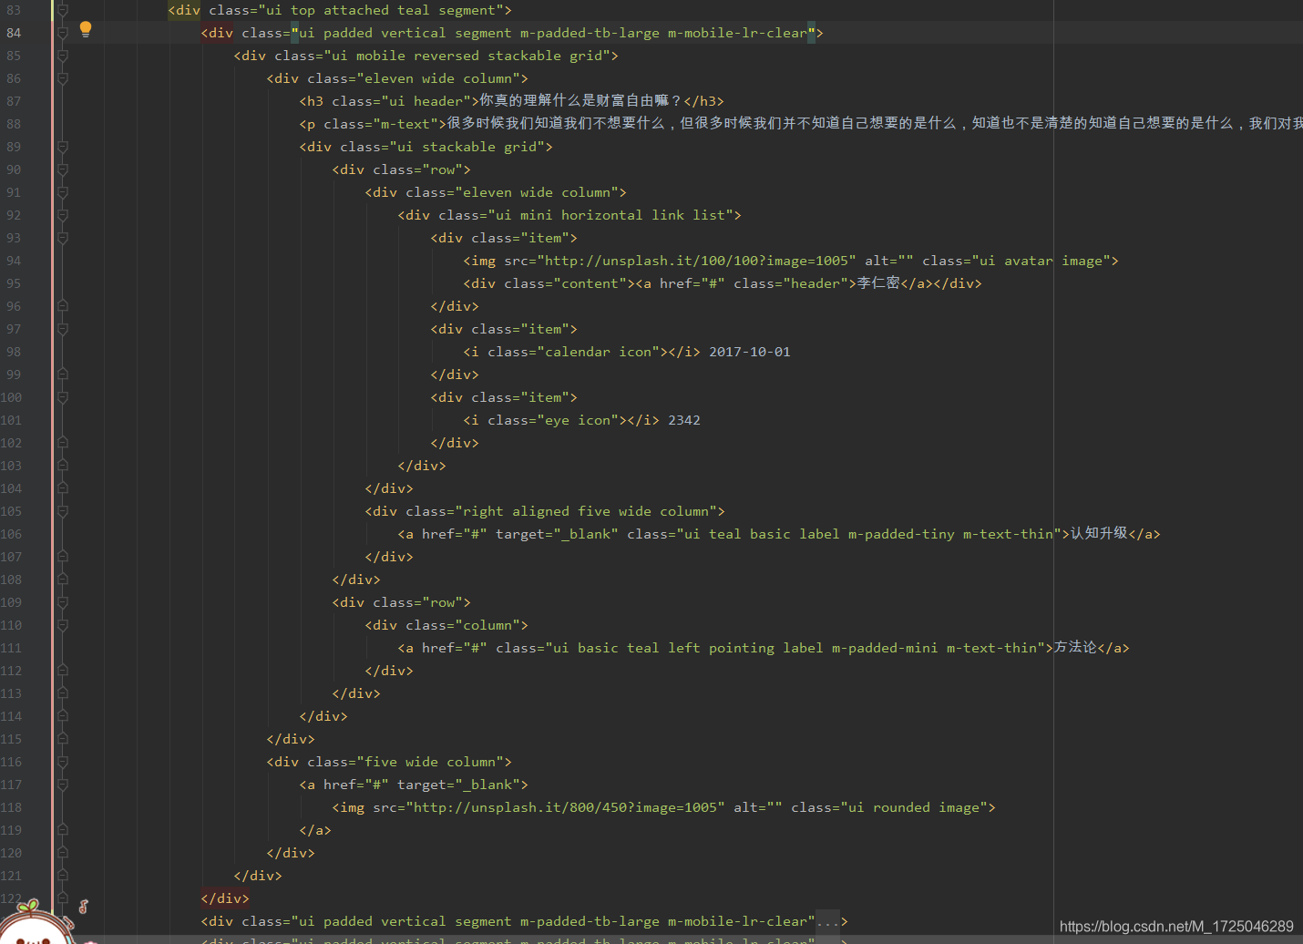Click the m-text paragraph on line 88
Image resolution: width=1303 pixels, height=944 pixels.
(x=875, y=123)
